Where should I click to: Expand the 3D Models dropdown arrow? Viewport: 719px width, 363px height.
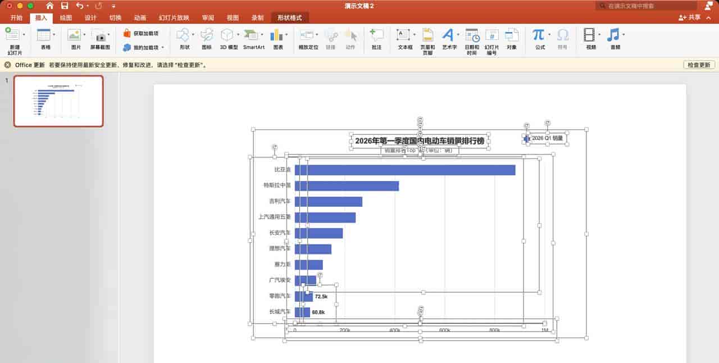[x=238, y=35]
